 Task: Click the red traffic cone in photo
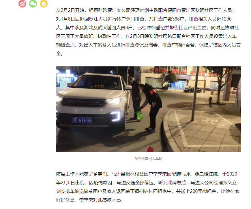(x=150, y=149)
